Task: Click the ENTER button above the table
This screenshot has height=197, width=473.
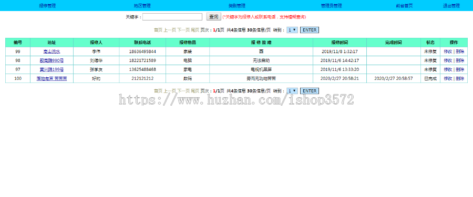Action: coord(309,30)
